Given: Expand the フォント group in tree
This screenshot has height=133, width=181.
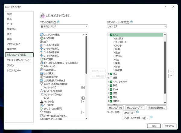Looking at the screenshot, I should point(114,45).
